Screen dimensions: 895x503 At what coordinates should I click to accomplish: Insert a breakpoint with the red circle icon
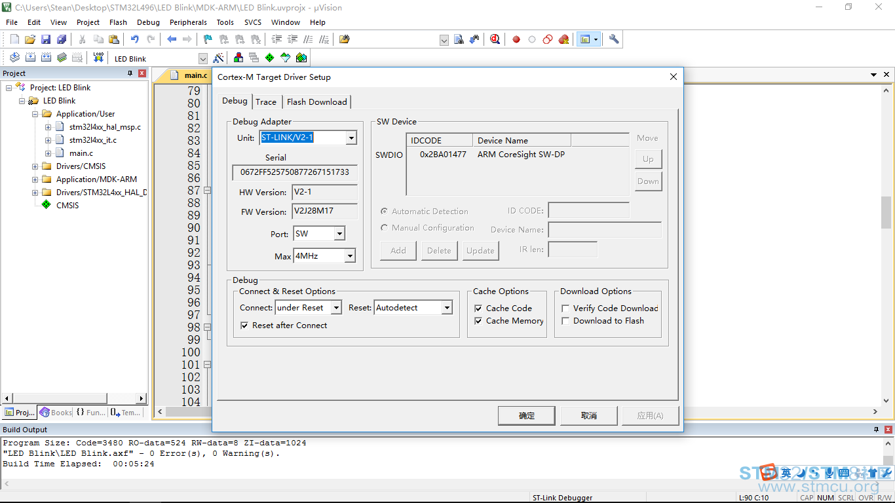pos(516,39)
